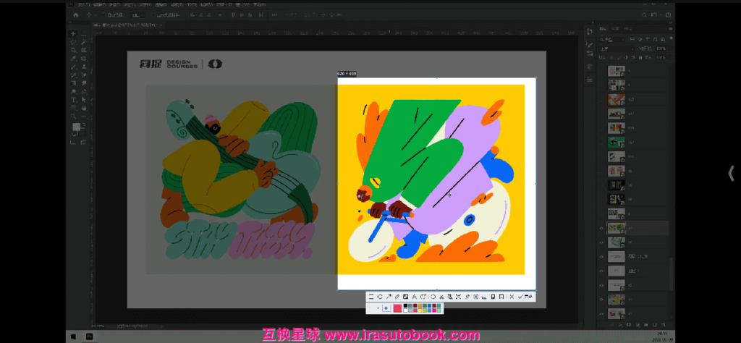This screenshot has height=343, width=741.
Task: Hide the selected highlighted layer's eye icon
Action: pyautogui.click(x=601, y=228)
